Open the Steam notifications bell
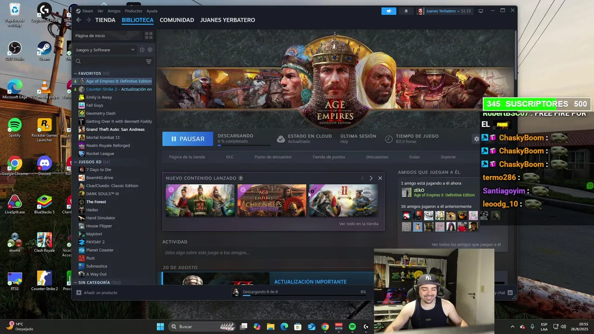The height and width of the screenshot is (334, 594). pyautogui.click(x=406, y=11)
